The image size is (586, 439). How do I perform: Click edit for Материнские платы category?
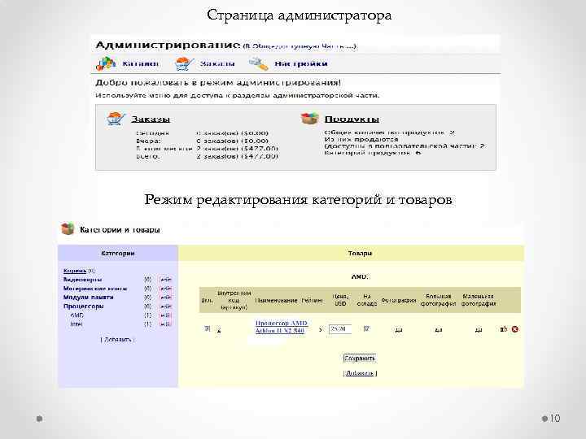(x=165, y=289)
